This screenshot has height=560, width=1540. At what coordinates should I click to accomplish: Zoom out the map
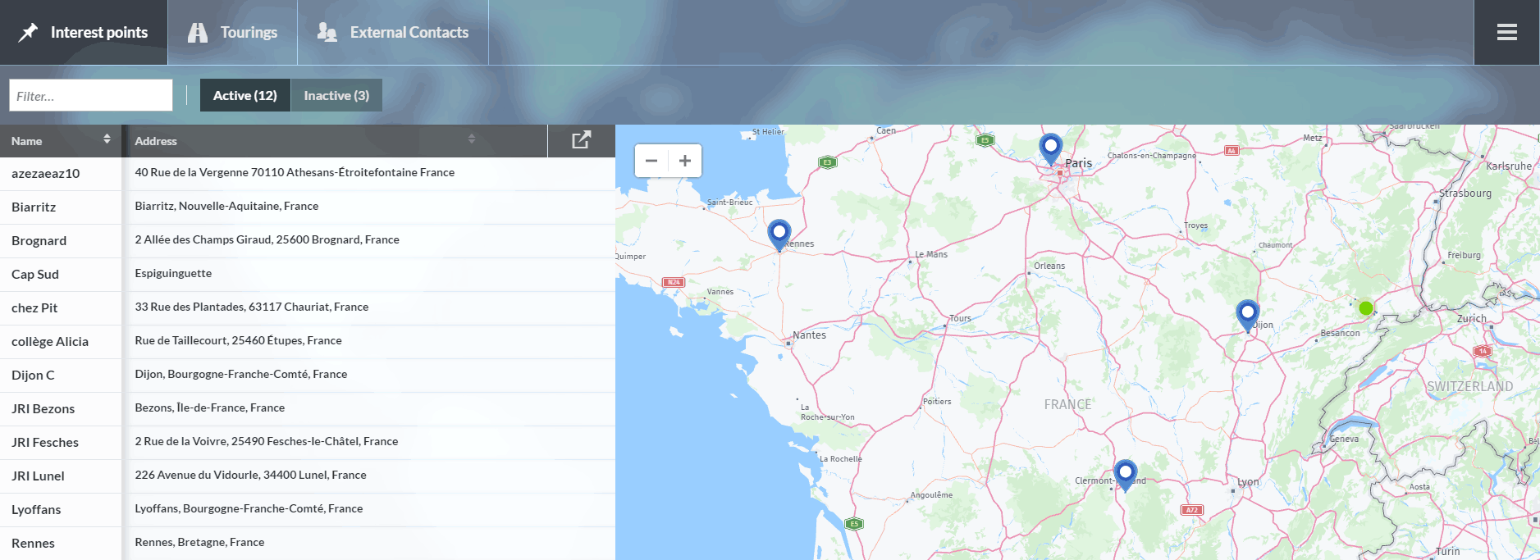(651, 161)
